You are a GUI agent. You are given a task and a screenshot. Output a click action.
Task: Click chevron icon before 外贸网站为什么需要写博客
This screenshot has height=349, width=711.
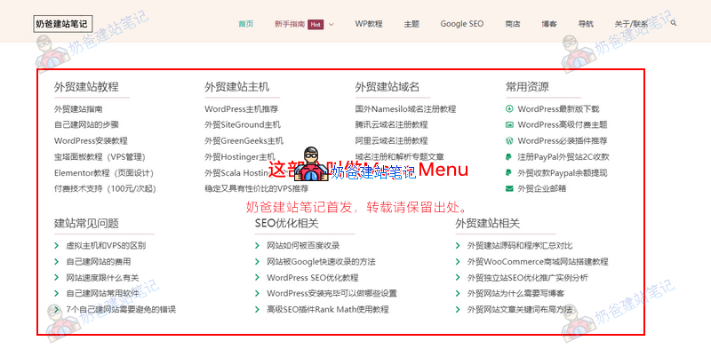(458, 293)
